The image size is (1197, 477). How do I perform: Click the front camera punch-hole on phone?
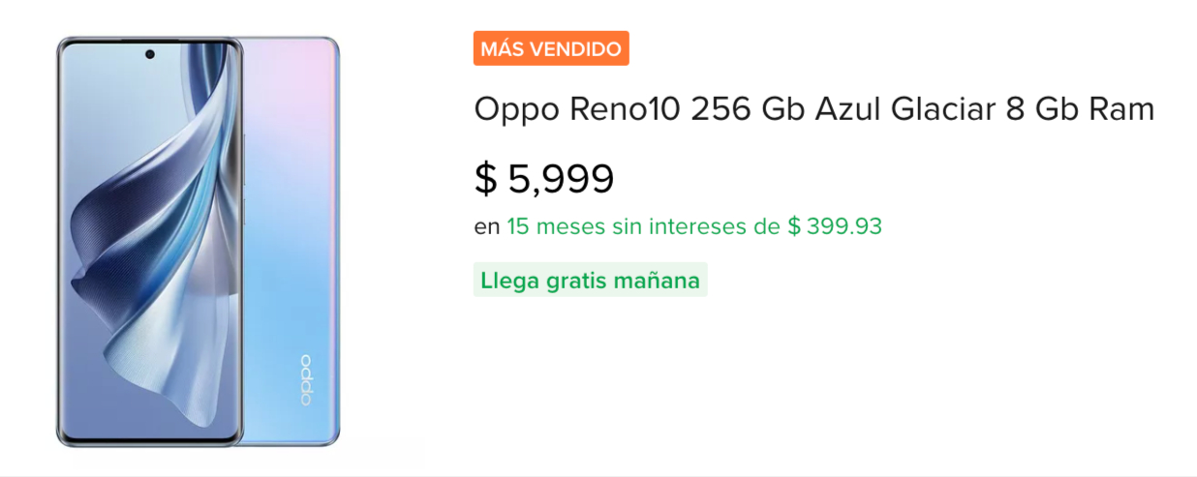150,54
